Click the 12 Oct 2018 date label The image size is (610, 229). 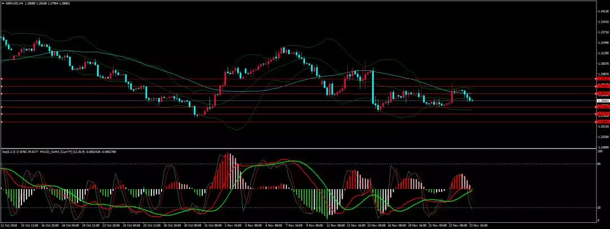coord(10,224)
